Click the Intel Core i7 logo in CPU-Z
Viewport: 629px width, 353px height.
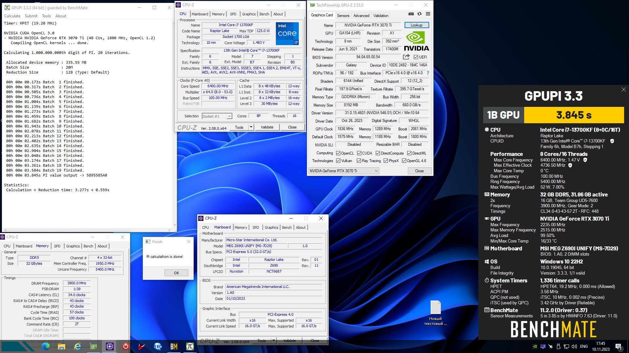click(x=287, y=33)
